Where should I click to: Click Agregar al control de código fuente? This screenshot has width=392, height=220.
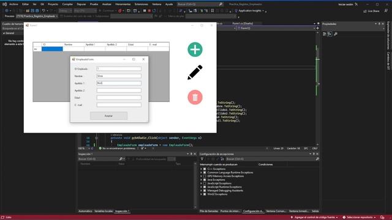click(x=314, y=218)
